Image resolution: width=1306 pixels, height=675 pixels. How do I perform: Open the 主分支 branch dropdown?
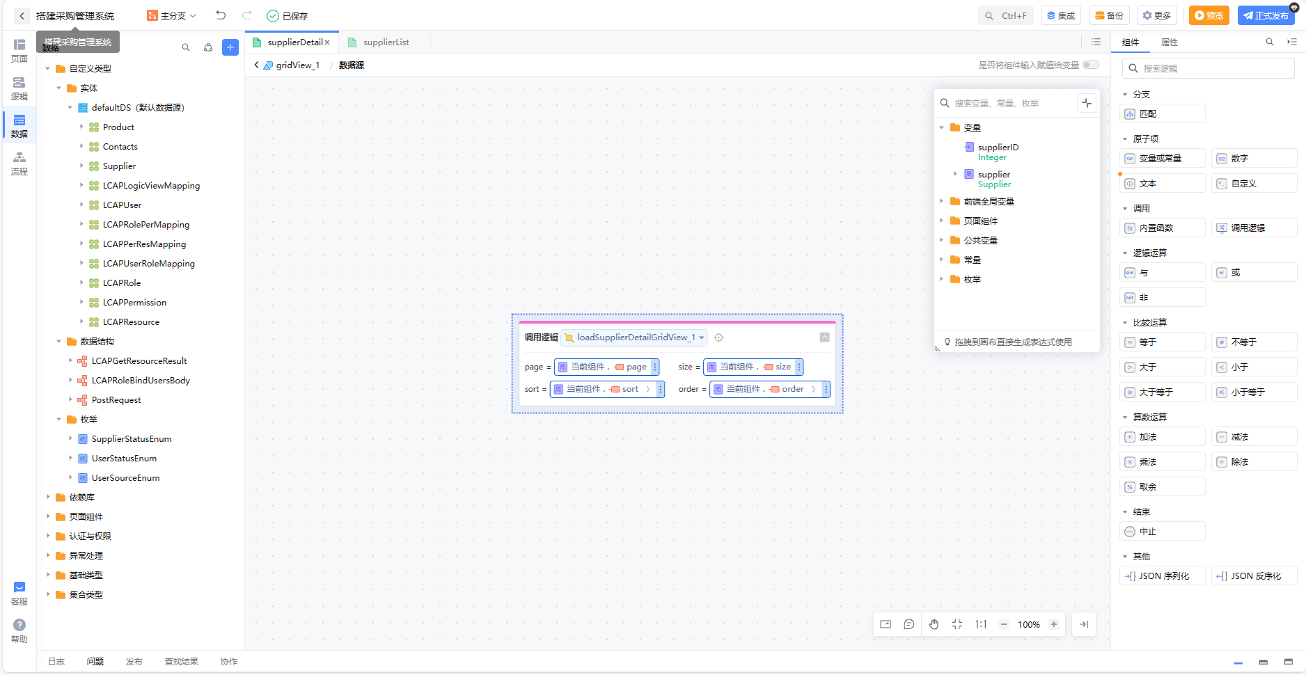point(172,15)
